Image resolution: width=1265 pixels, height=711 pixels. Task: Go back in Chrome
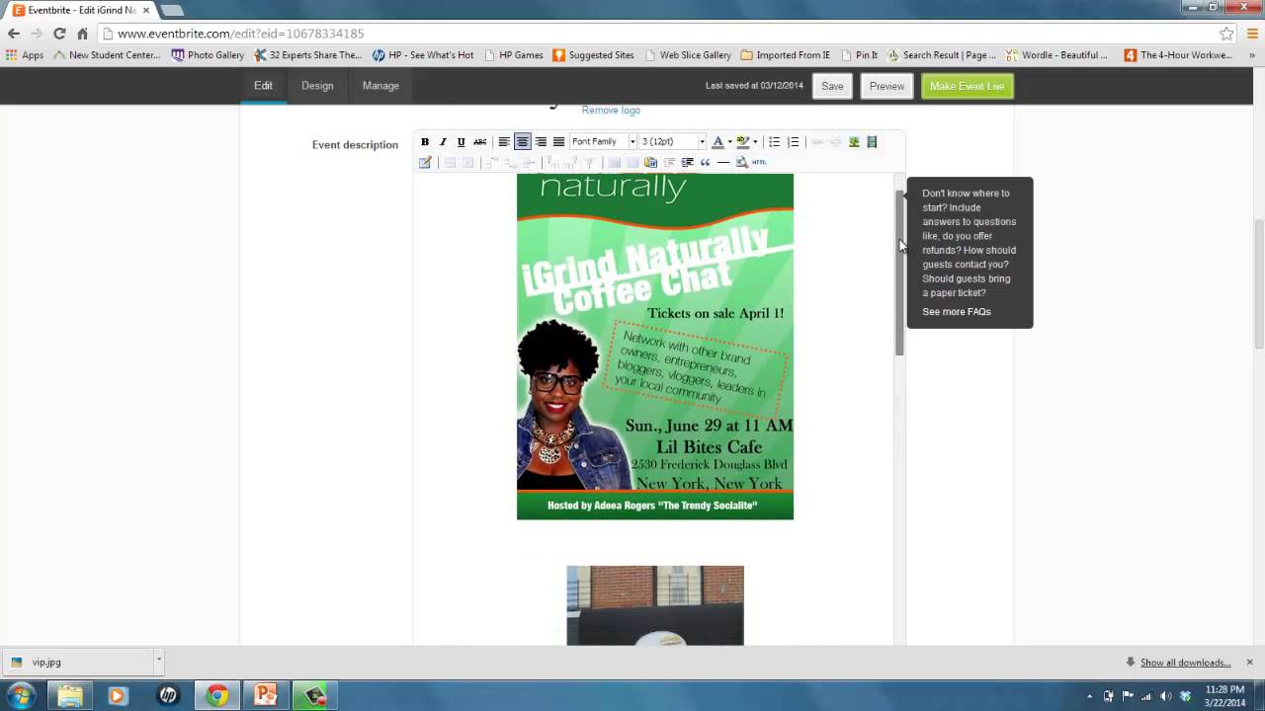coord(14,34)
